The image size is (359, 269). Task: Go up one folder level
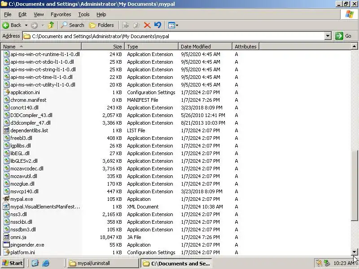click(51, 25)
